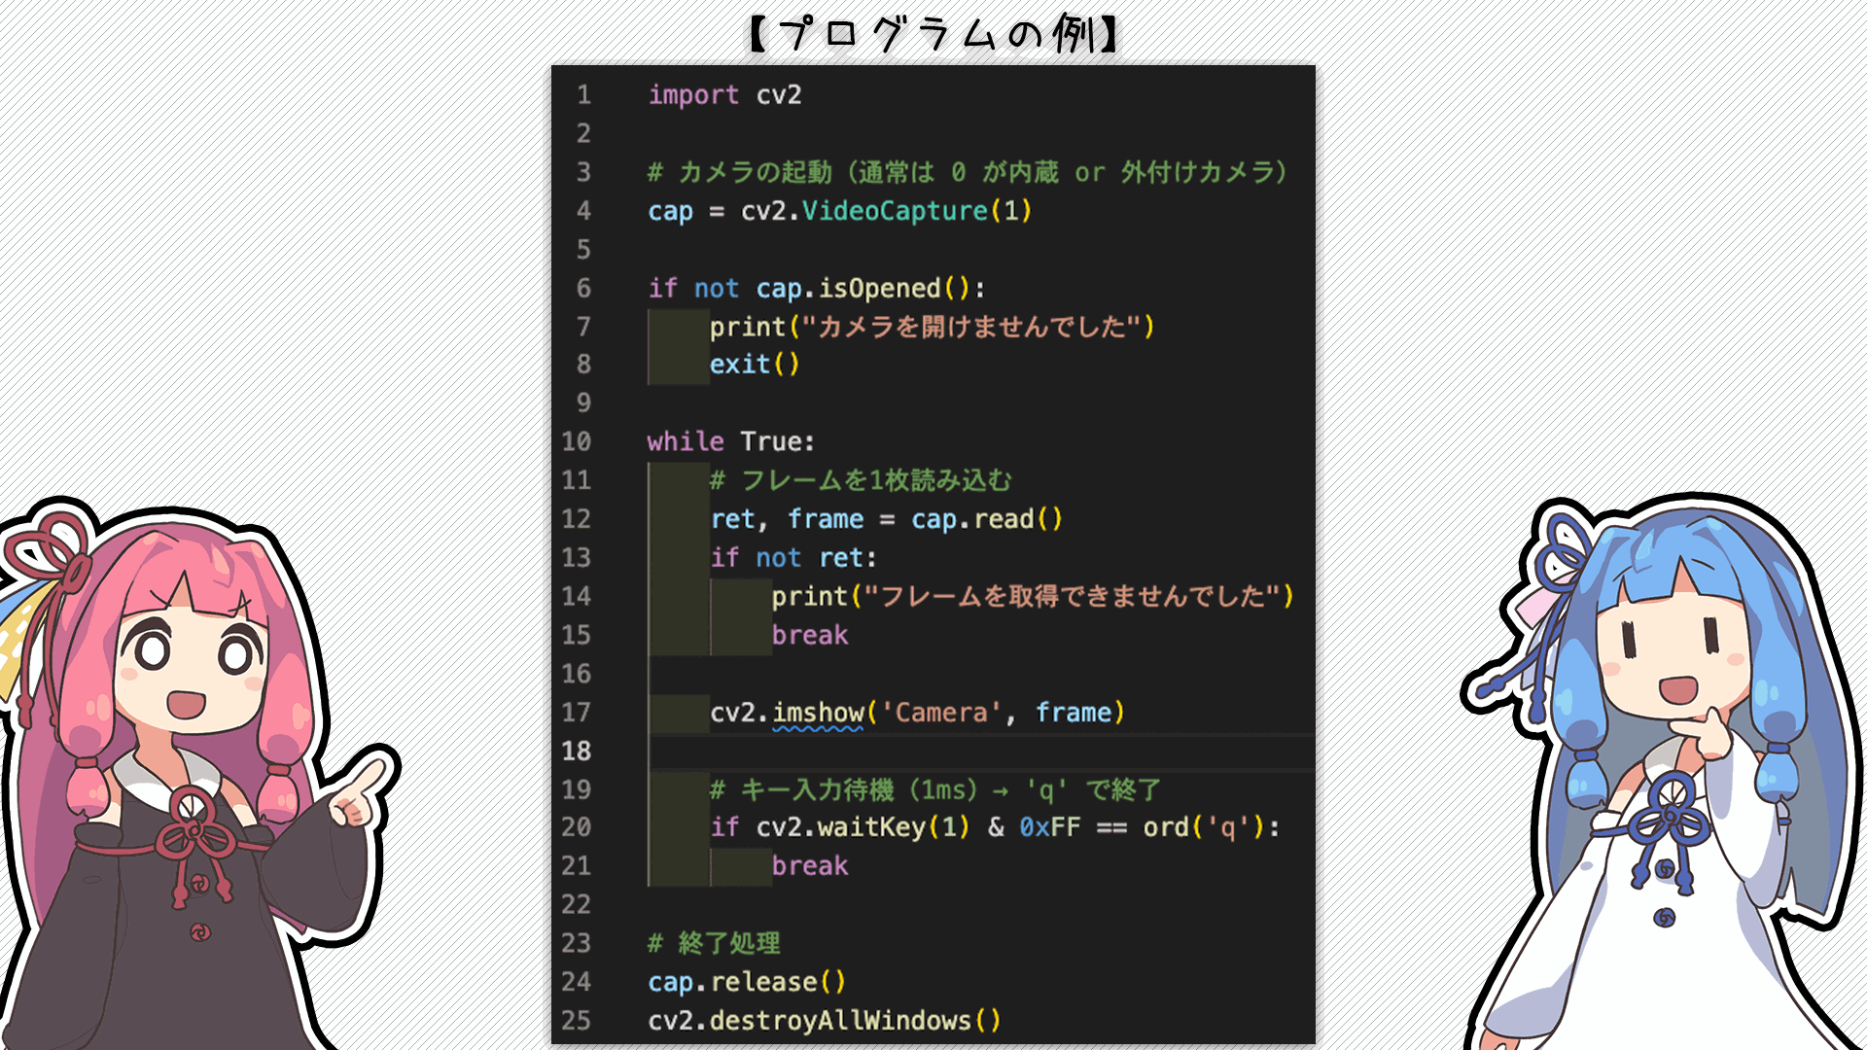Click line number 25 in the gutter
Viewport: 1867px width, 1050px height.
(x=576, y=1021)
